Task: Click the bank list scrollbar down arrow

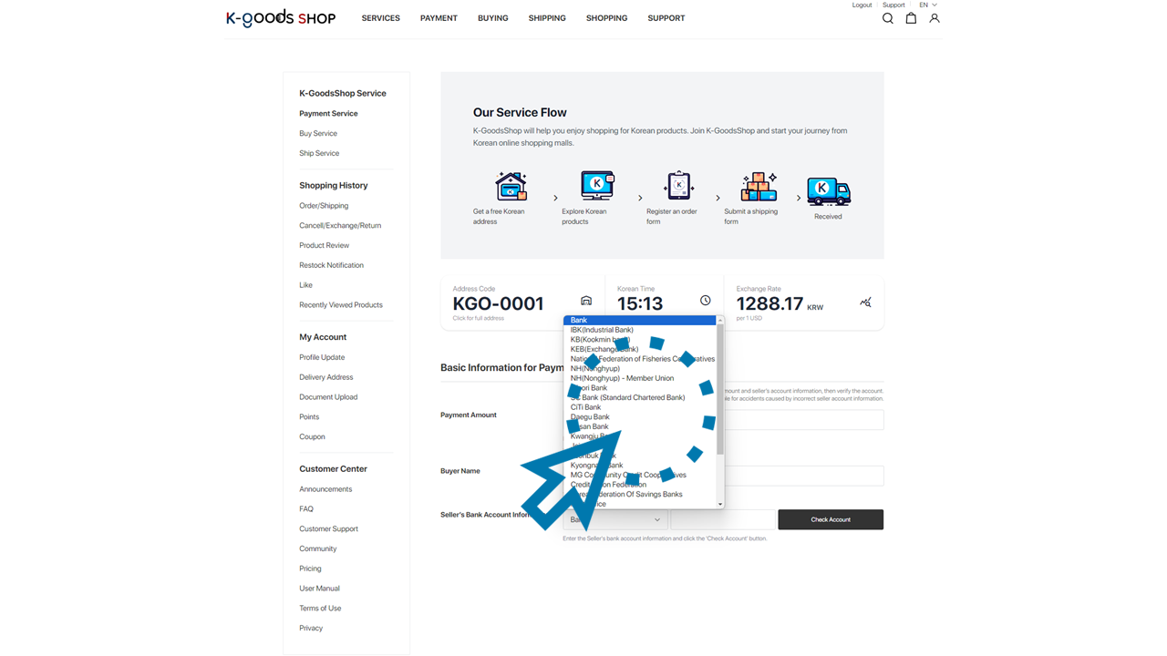Action: coord(720,504)
